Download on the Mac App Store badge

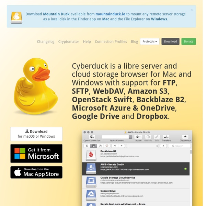pyautogui.click(x=36, y=172)
